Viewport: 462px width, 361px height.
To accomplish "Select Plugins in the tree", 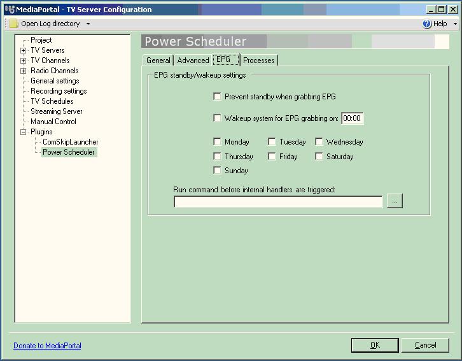I will (x=41, y=132).
